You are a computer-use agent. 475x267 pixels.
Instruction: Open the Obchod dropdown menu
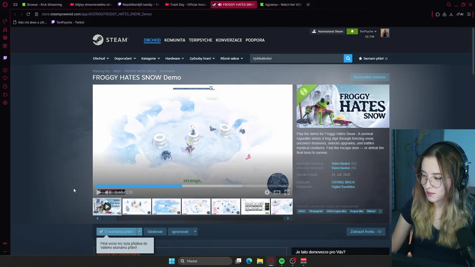[101, 58]
